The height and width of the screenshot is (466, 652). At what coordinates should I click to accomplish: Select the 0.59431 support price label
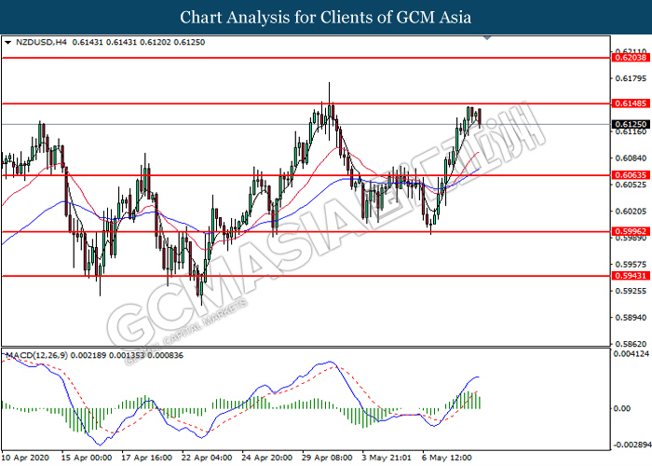click(x=631, y=276)
